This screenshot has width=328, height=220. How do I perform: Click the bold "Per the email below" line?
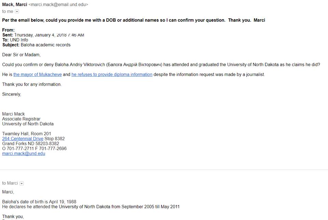133,20
